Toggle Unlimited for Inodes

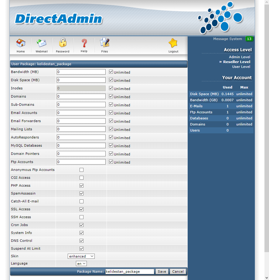coord(111,88)
